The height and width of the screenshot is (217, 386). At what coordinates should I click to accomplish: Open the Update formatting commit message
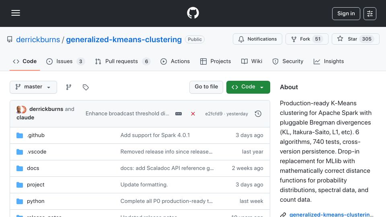144,184
